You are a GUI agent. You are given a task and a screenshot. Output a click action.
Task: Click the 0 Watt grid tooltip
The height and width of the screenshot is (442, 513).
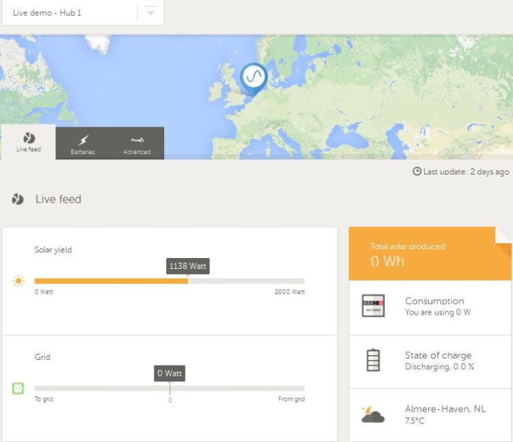(170, 374)
